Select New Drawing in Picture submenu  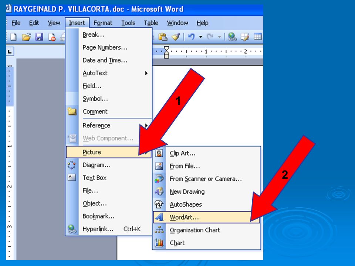click(x=206, y=192)
